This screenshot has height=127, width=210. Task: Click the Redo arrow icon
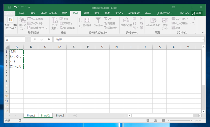tap(22, 7)
